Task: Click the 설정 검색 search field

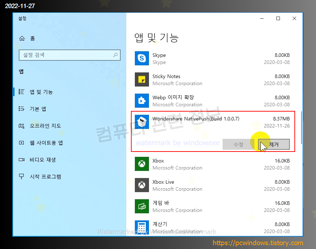Action: pyautogui.click(x=70, y=55)
